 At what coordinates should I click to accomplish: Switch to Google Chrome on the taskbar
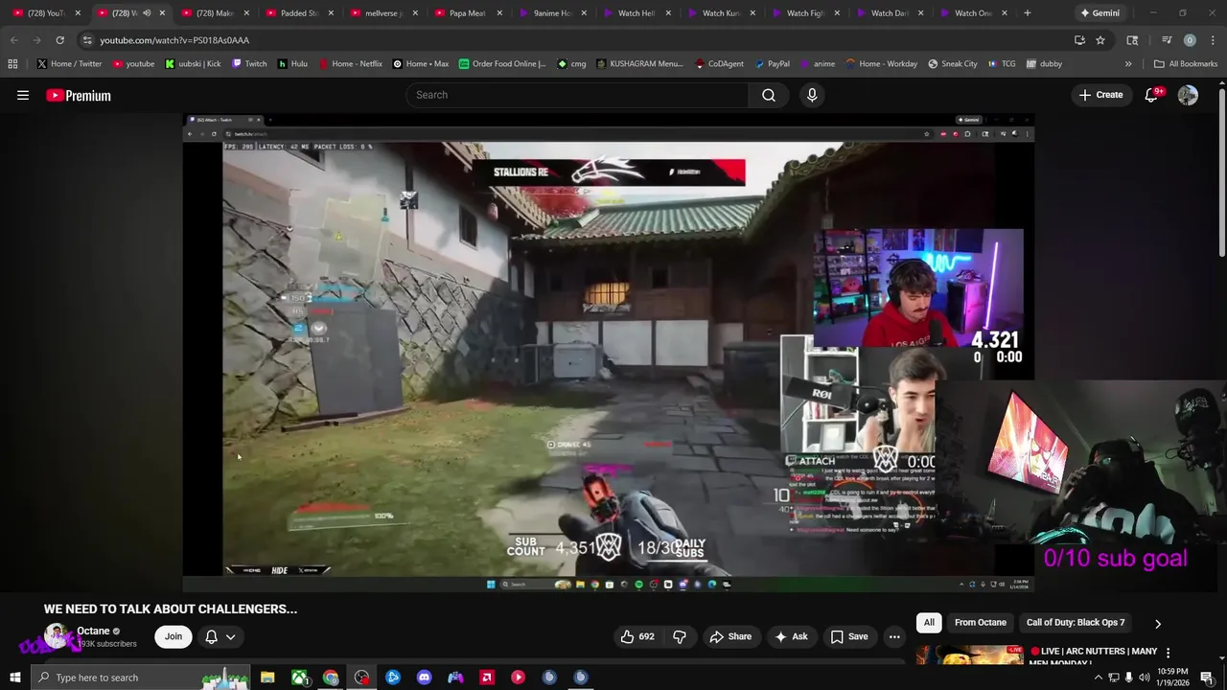pos(331,678)
